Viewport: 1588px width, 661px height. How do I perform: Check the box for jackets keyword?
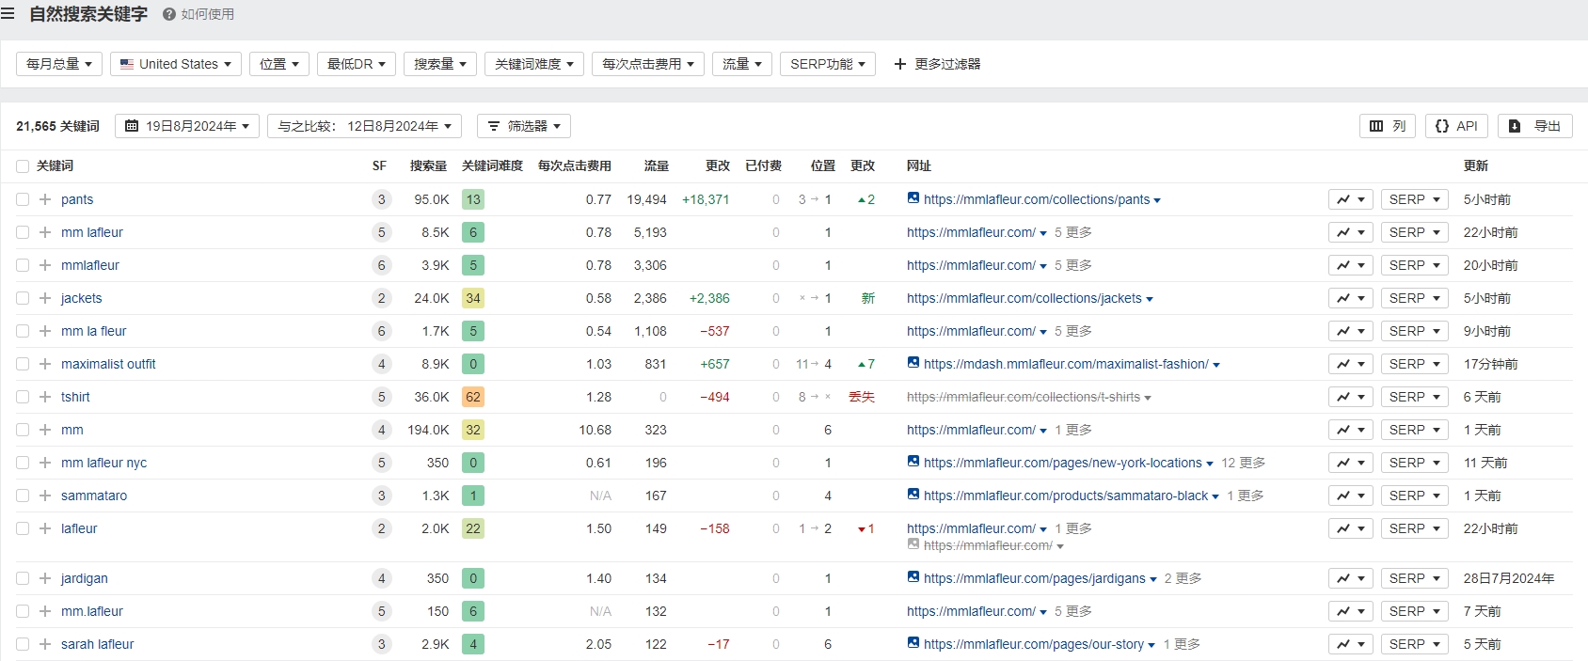(23, 298)
